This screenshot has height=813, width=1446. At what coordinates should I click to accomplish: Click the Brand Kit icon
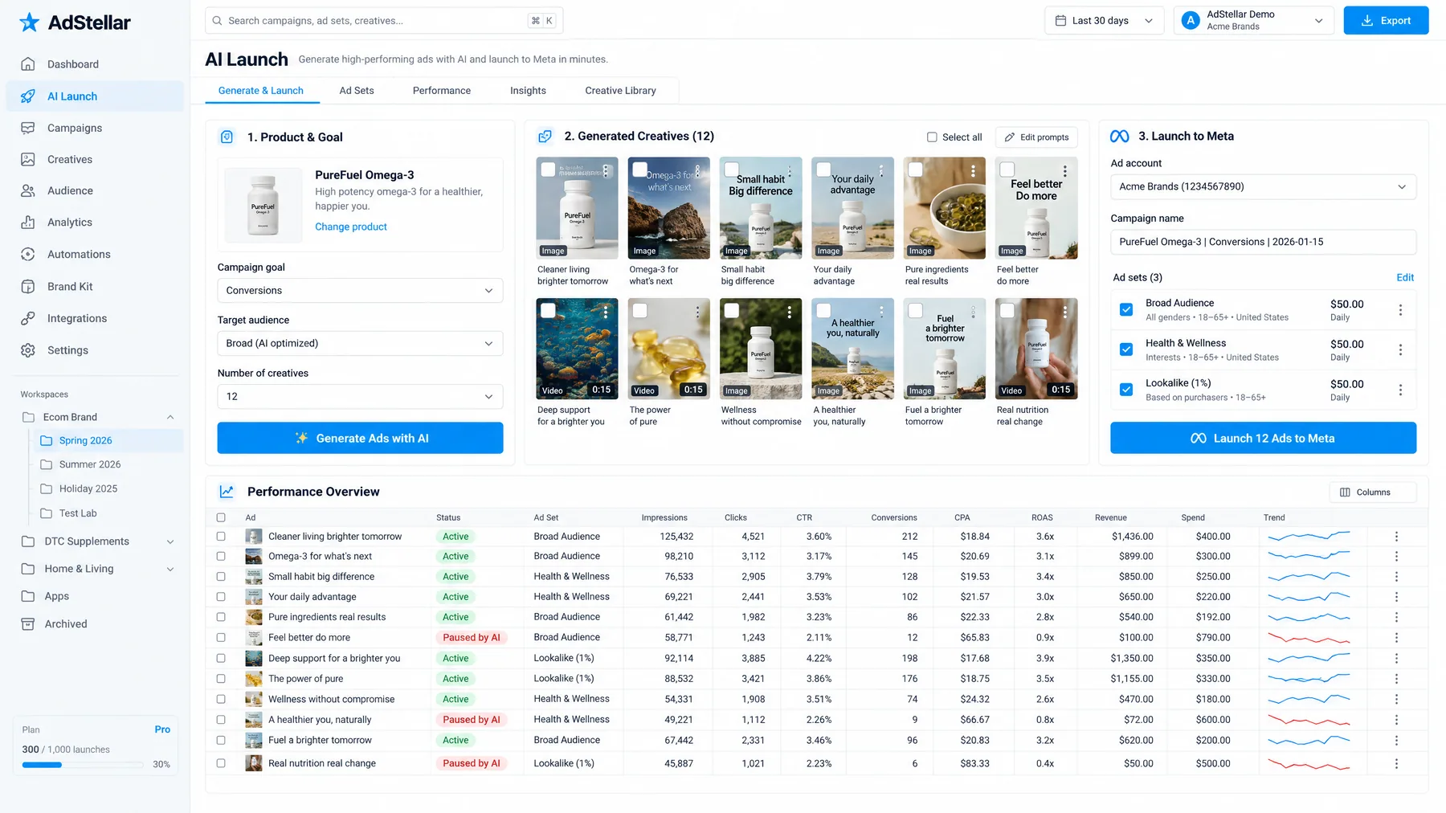pos(28,286)
